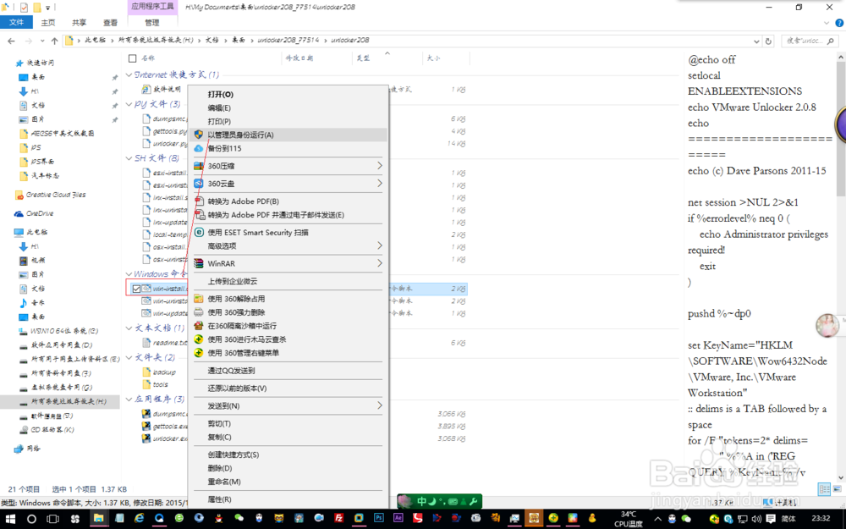Expand the 360云盘 submenu arrow
Screen dimensions: 846x529
point(379,184)
